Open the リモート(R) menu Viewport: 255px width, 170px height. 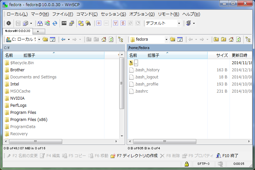[x=169, y=14]
